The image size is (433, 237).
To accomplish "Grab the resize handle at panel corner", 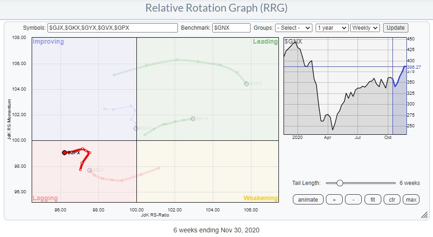I will point(424,215).
